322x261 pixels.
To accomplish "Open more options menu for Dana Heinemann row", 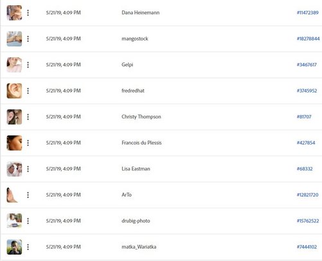I will coord(28,13).
